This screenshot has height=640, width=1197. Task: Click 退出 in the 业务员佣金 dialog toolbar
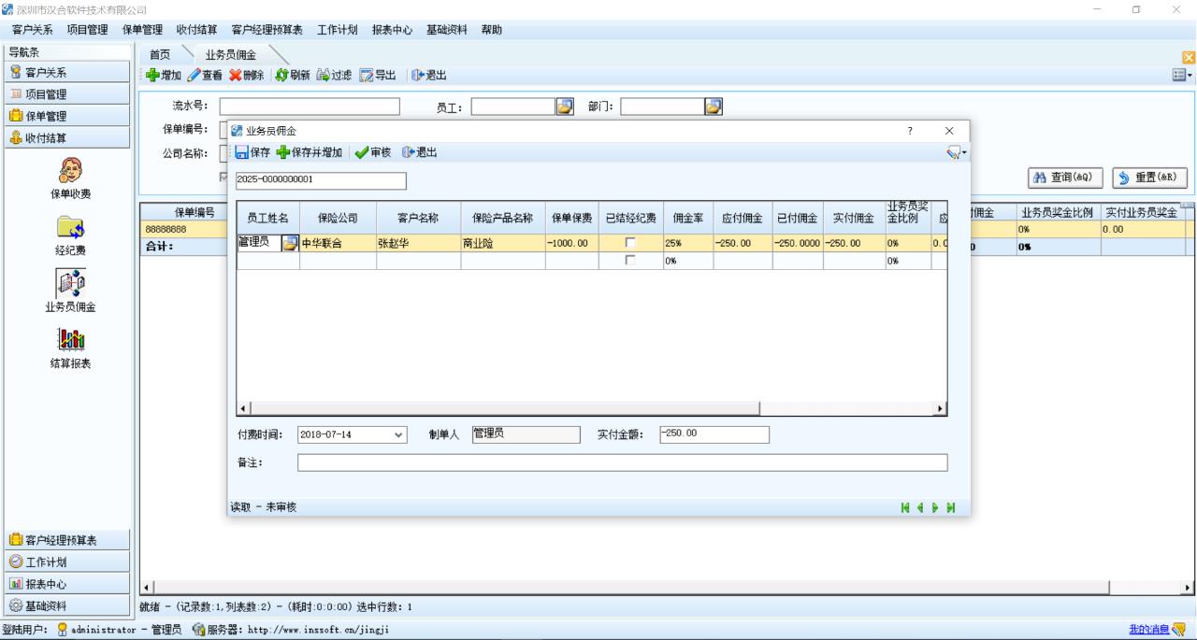tap(419, 152)
